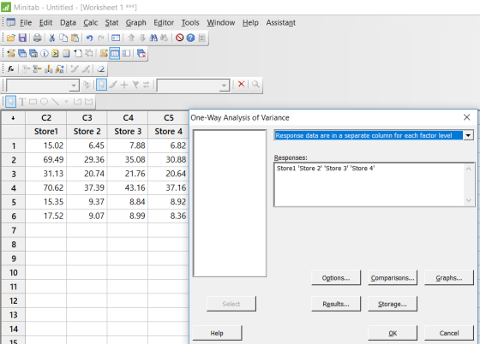Click the red Cancel circle icon
The width and height of the screenshot is (480, 344).
(180, 38)
